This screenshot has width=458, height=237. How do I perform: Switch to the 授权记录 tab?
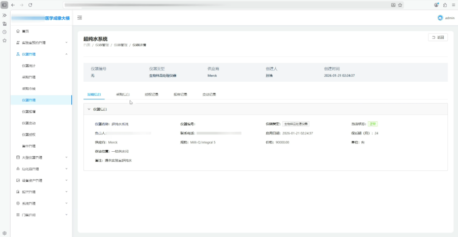pos(152,94)
